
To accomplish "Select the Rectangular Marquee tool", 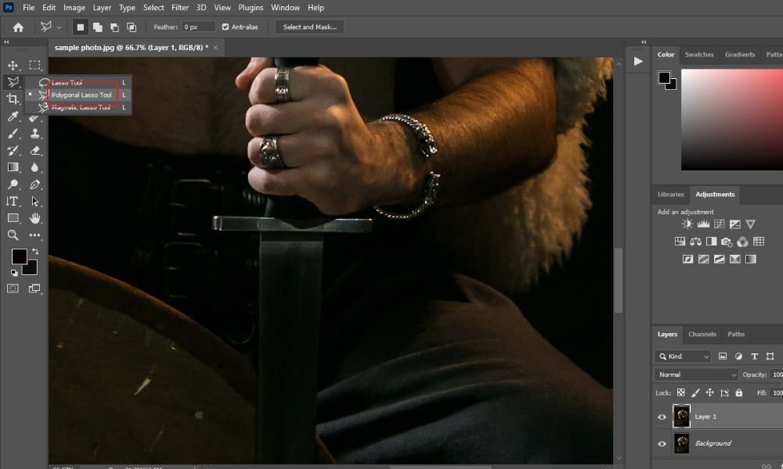I will pos(34,66).
